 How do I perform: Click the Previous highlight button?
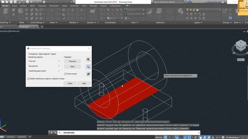coord(72,61)
